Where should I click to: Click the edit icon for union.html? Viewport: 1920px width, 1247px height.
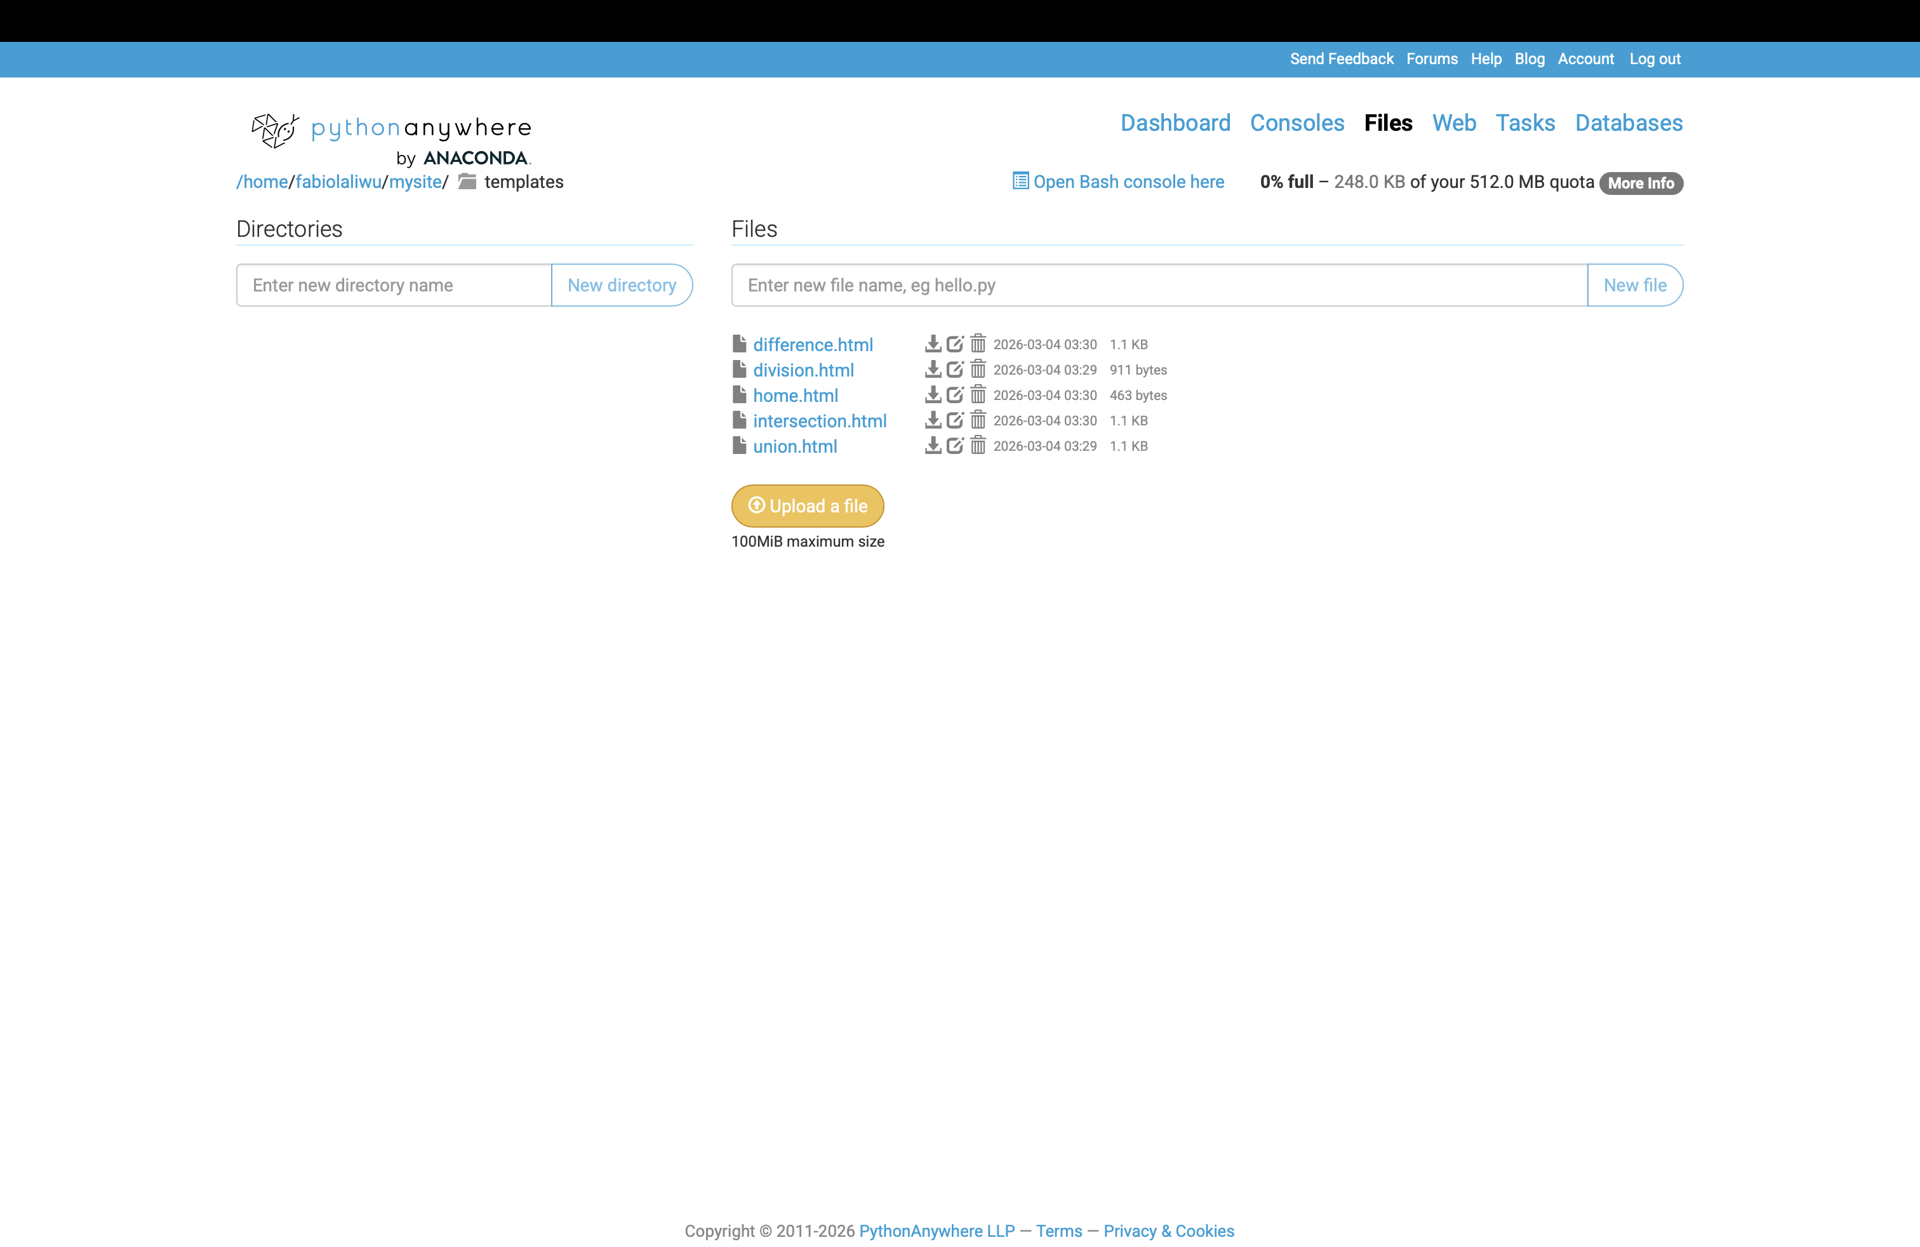click(x=955, y=446)
